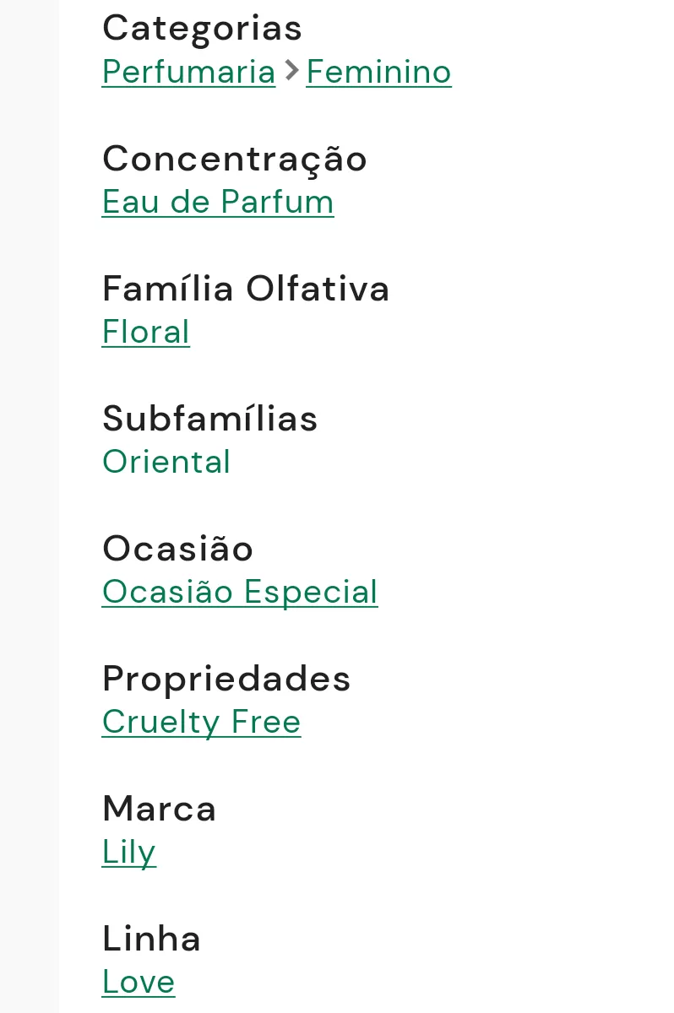674x1013 pixels.
Task: Open the Feminino subcategory link
Action: point(378,72)
